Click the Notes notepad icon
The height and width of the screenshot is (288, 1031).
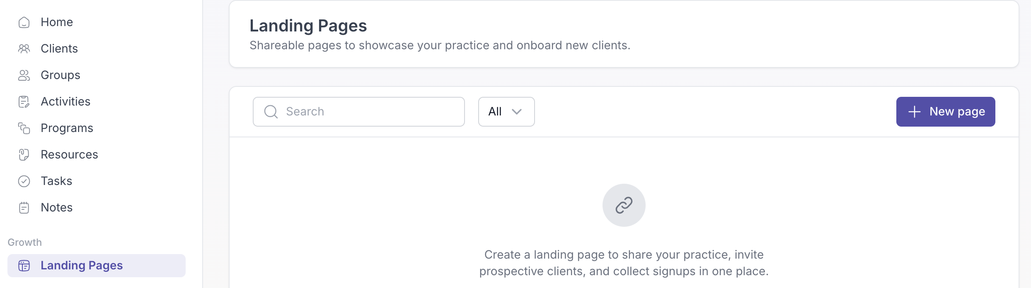click(24, 208)
